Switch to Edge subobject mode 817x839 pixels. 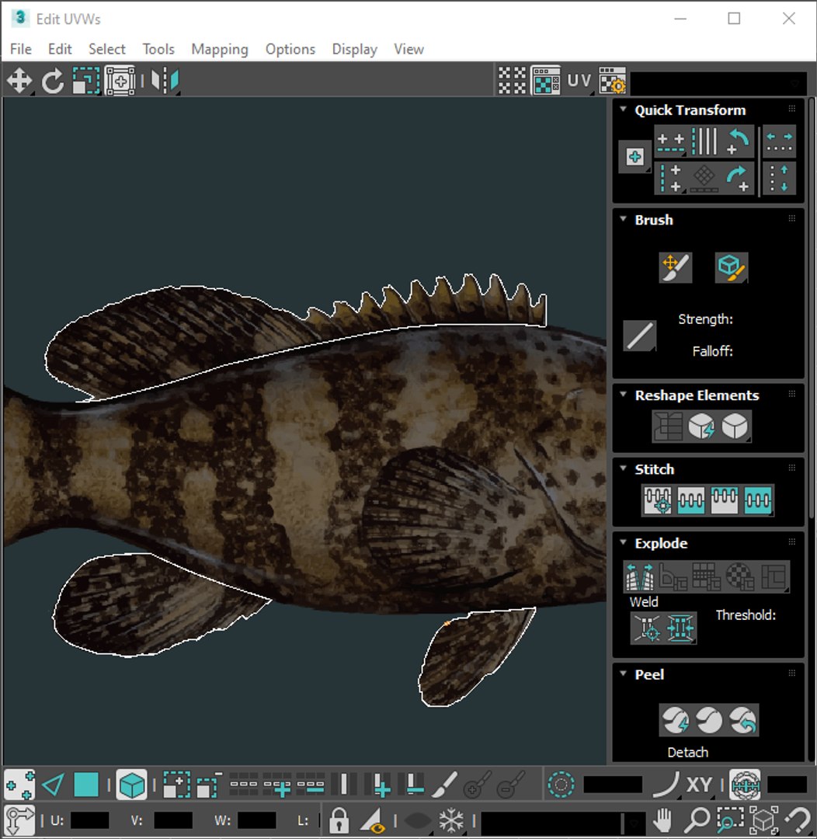tap(53, 785)
